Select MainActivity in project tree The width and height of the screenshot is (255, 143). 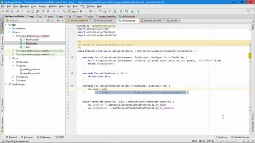point(32,40)
